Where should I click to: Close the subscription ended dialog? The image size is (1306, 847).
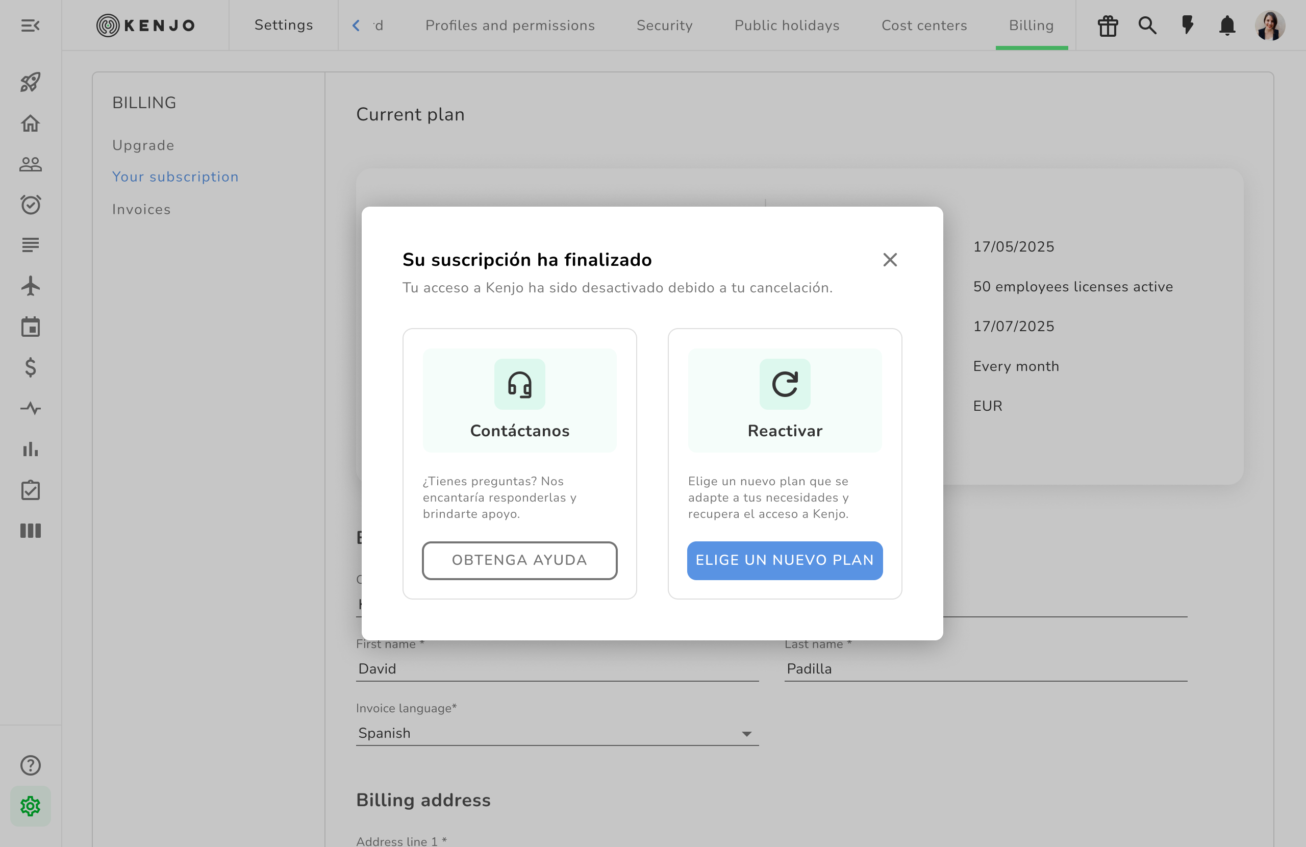(890, 260)
